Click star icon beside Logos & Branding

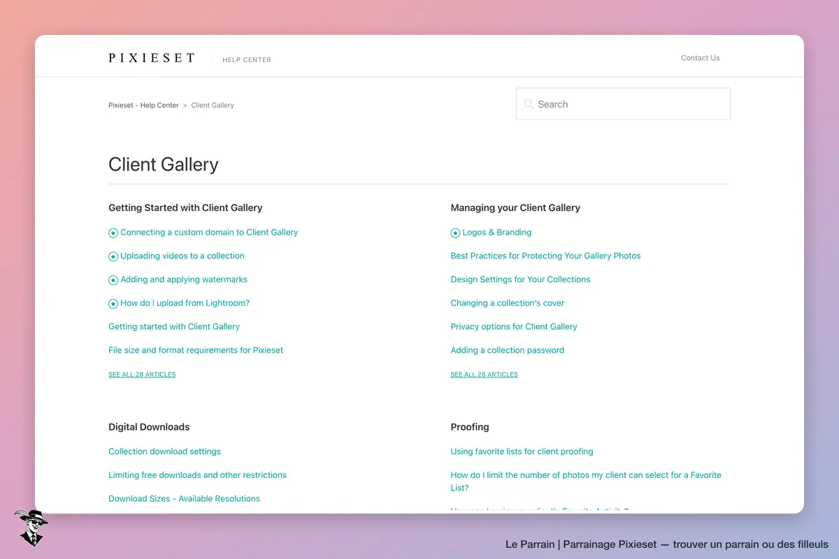455,233
